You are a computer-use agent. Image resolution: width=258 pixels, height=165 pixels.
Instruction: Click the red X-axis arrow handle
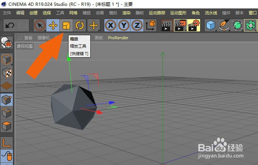pos(99,112)
